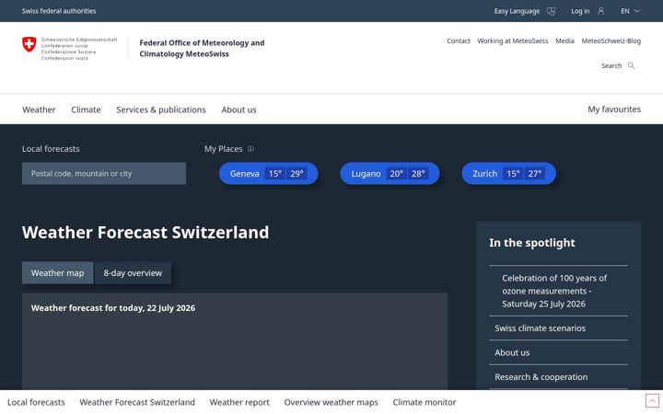The height and width of the screenshot is (414, 663).
Task: Jump to Local forecasts in bottom bar
Action: tap(36, 402)
